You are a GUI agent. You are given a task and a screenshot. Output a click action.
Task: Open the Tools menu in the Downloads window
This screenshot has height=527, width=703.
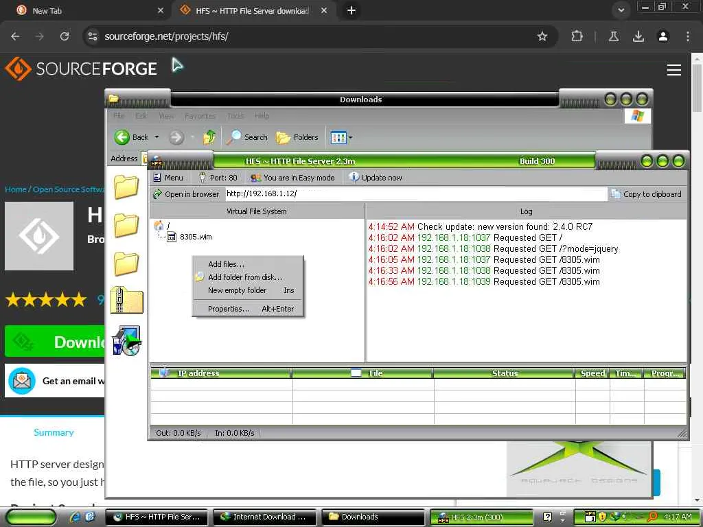click(x=235, y=115)
